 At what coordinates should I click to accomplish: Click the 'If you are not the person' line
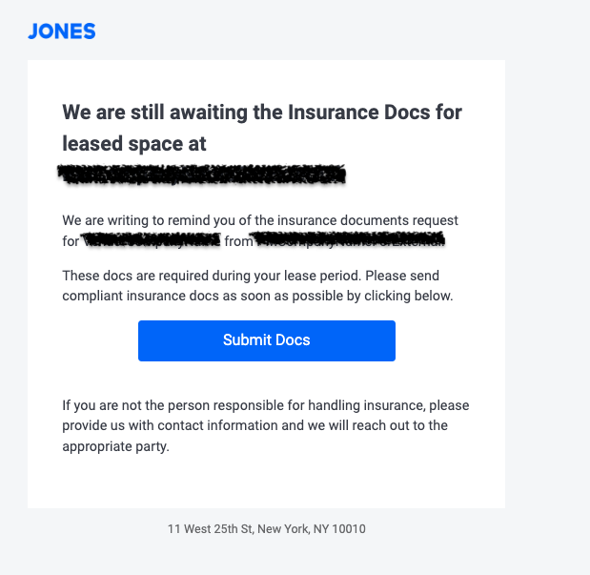point(265,405)
